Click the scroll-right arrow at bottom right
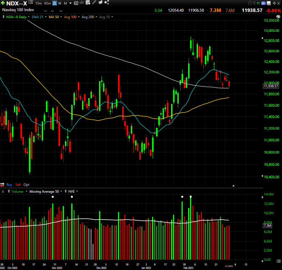 (279, 261)
